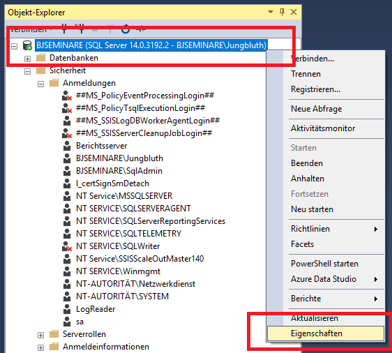The height and width of the screenshot is (353, 392).
Task: Select the Sicherheit tree label
Action: 68,70
